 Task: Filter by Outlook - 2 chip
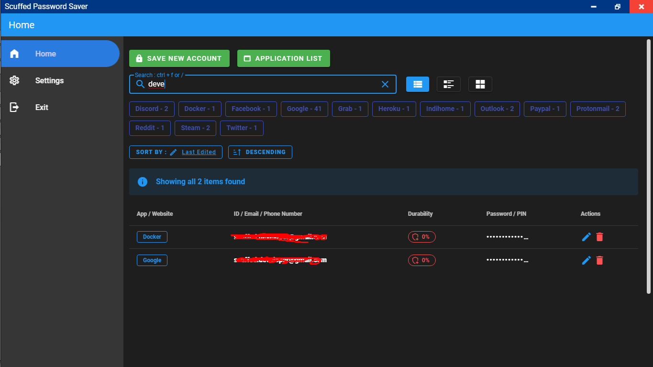[498, 109]
